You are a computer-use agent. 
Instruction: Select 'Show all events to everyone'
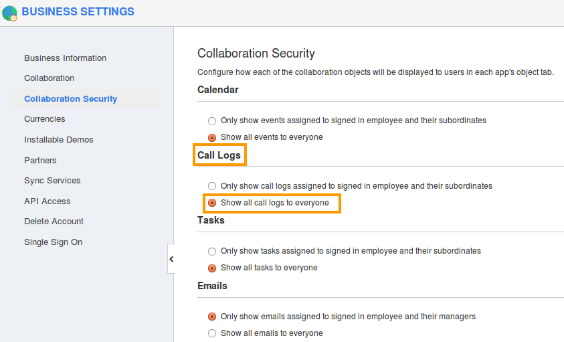(212, 137)
